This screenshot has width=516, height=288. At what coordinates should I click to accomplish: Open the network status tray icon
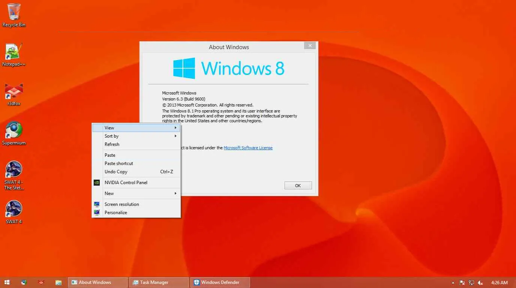pyautogui.click(x=471, y=283)
